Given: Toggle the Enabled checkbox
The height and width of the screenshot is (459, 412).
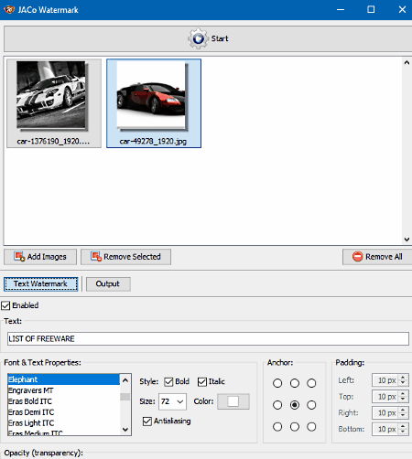Looking at the screenshot, I should pos(5,305).
